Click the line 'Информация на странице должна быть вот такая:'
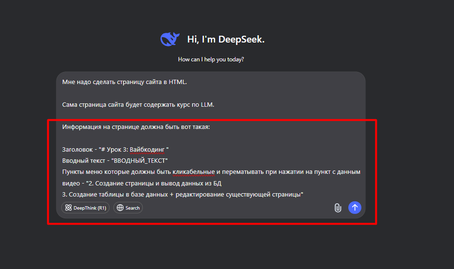 (x=136, y=127)
